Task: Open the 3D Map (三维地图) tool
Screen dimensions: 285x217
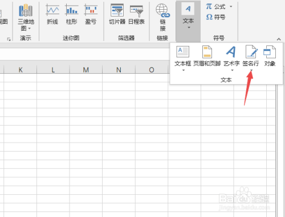Action: 26,18
